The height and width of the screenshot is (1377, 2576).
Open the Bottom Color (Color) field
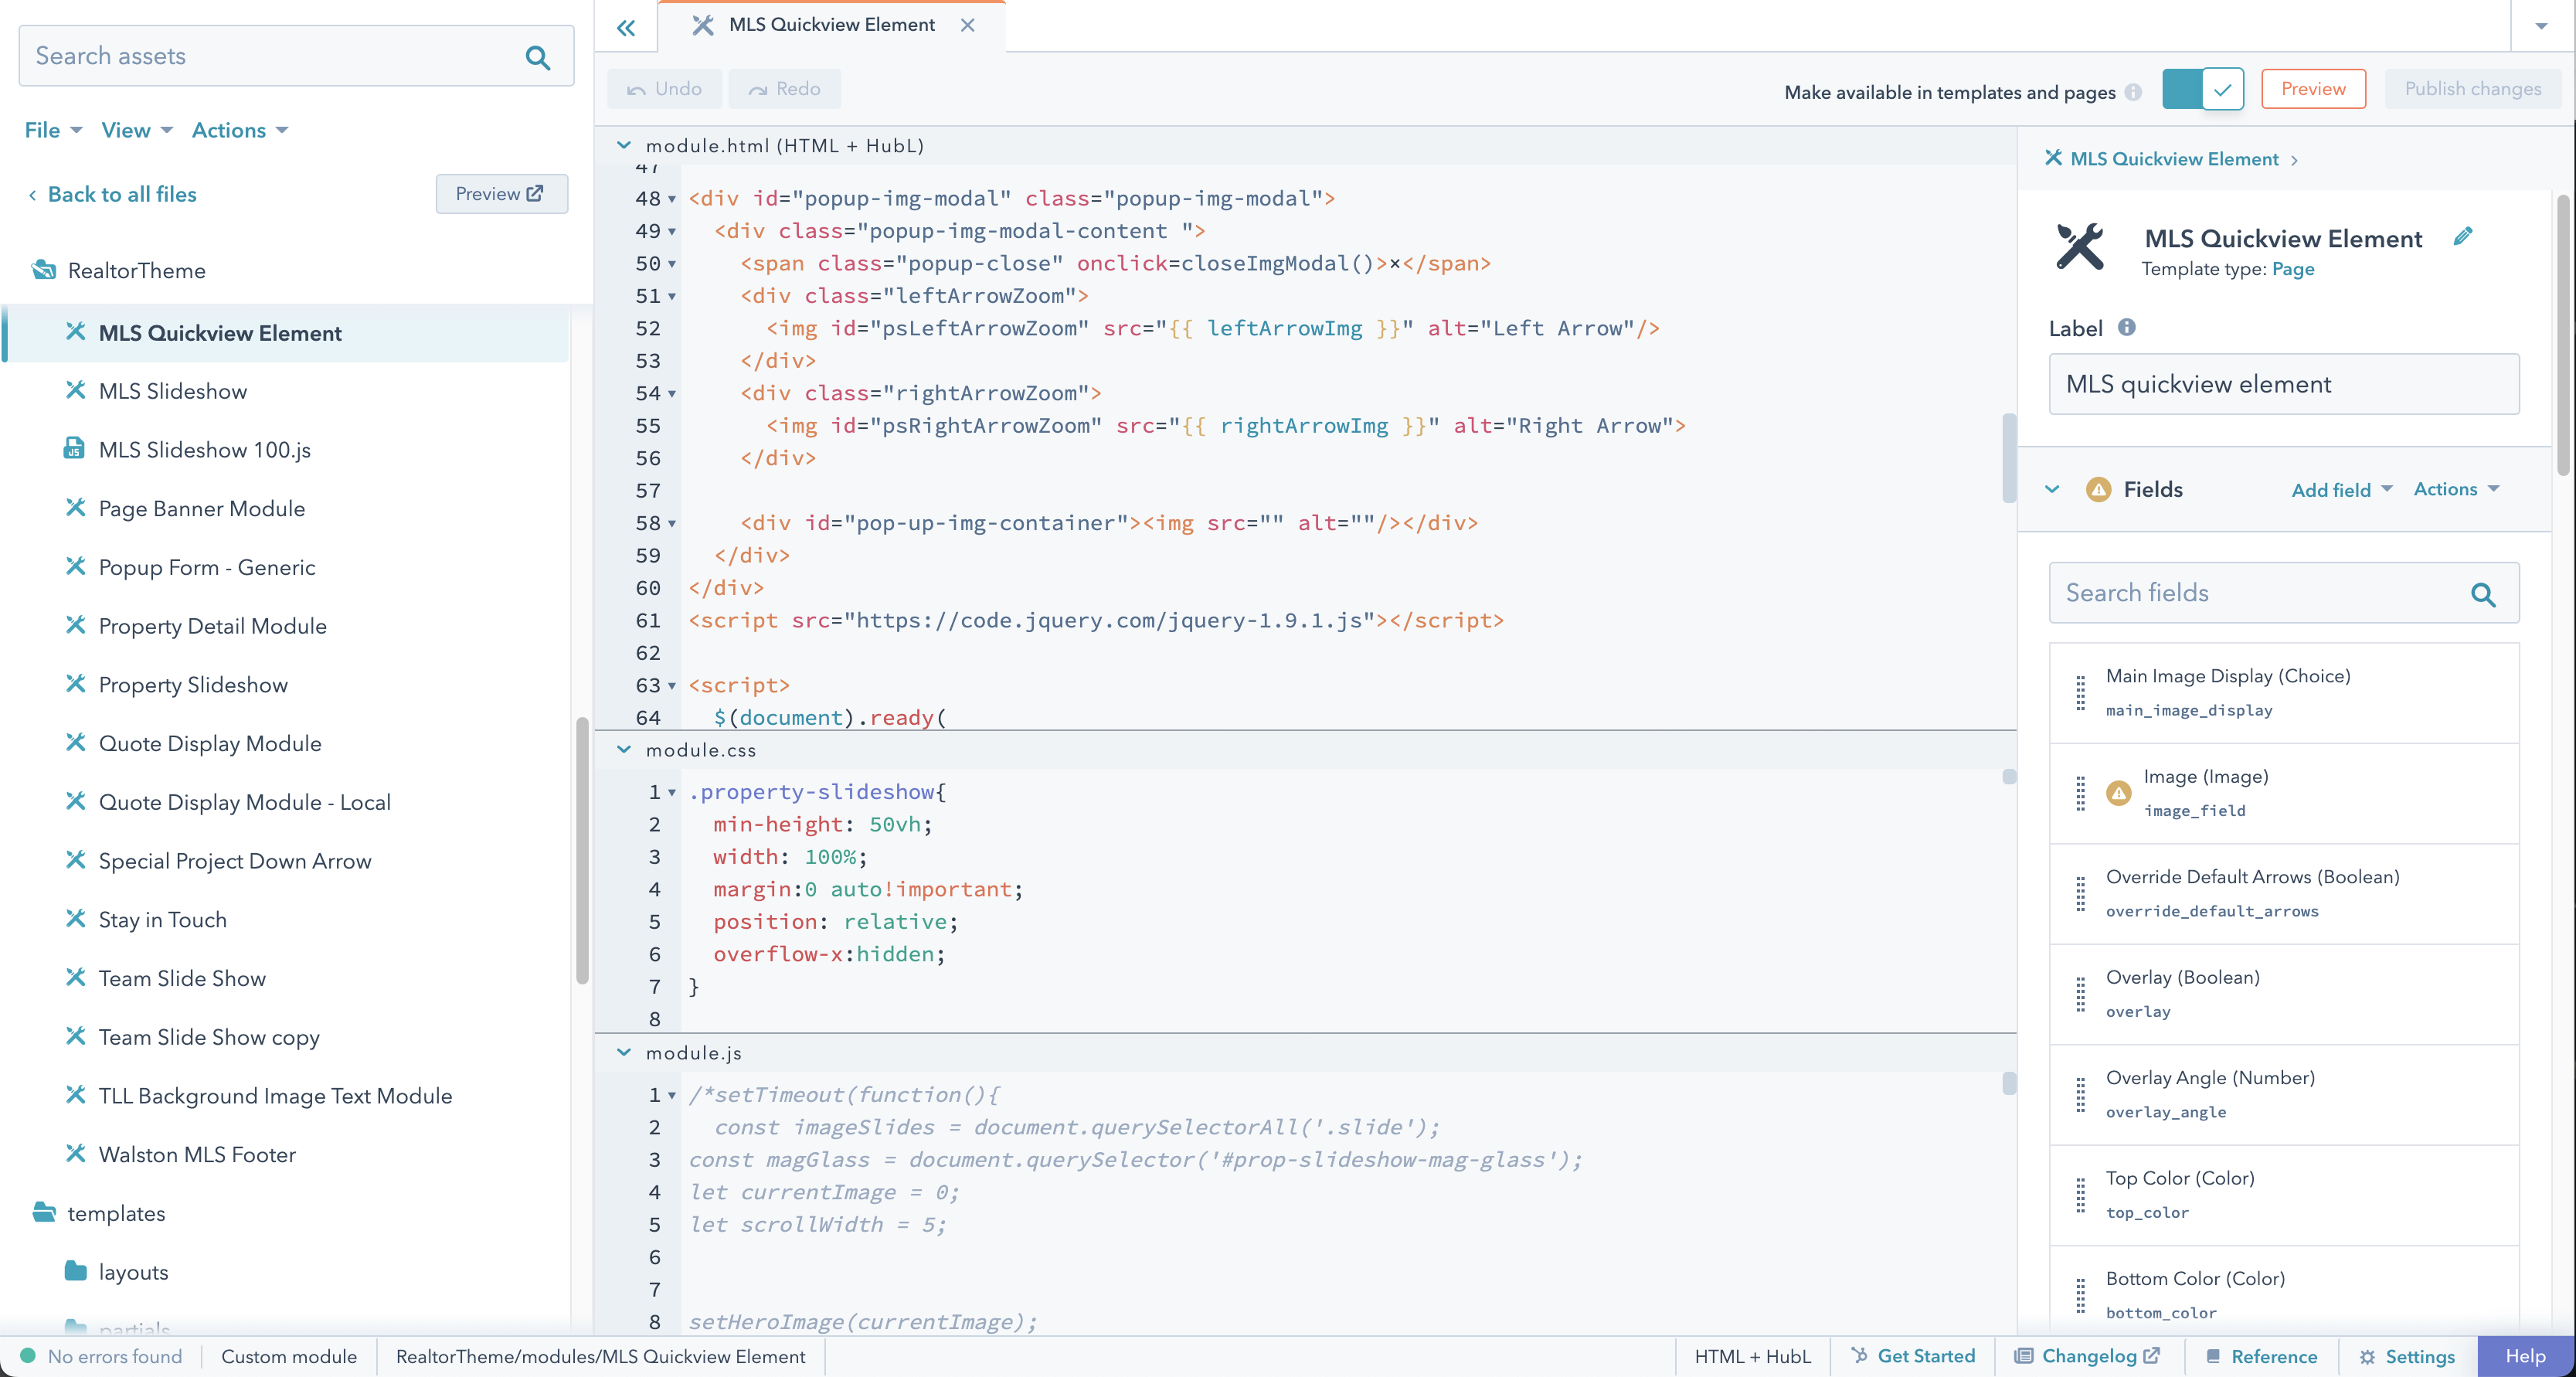tap(2283, 1291)
